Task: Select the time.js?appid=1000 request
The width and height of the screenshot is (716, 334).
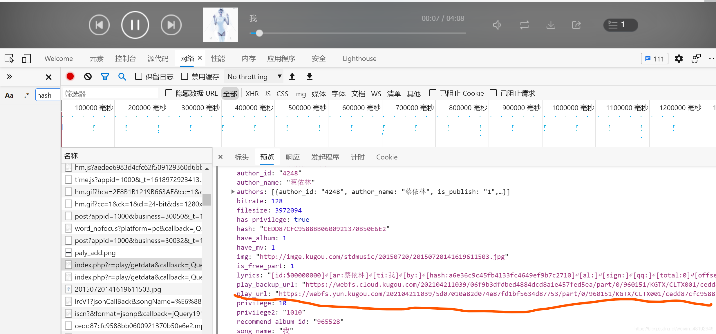Action: 132,180
